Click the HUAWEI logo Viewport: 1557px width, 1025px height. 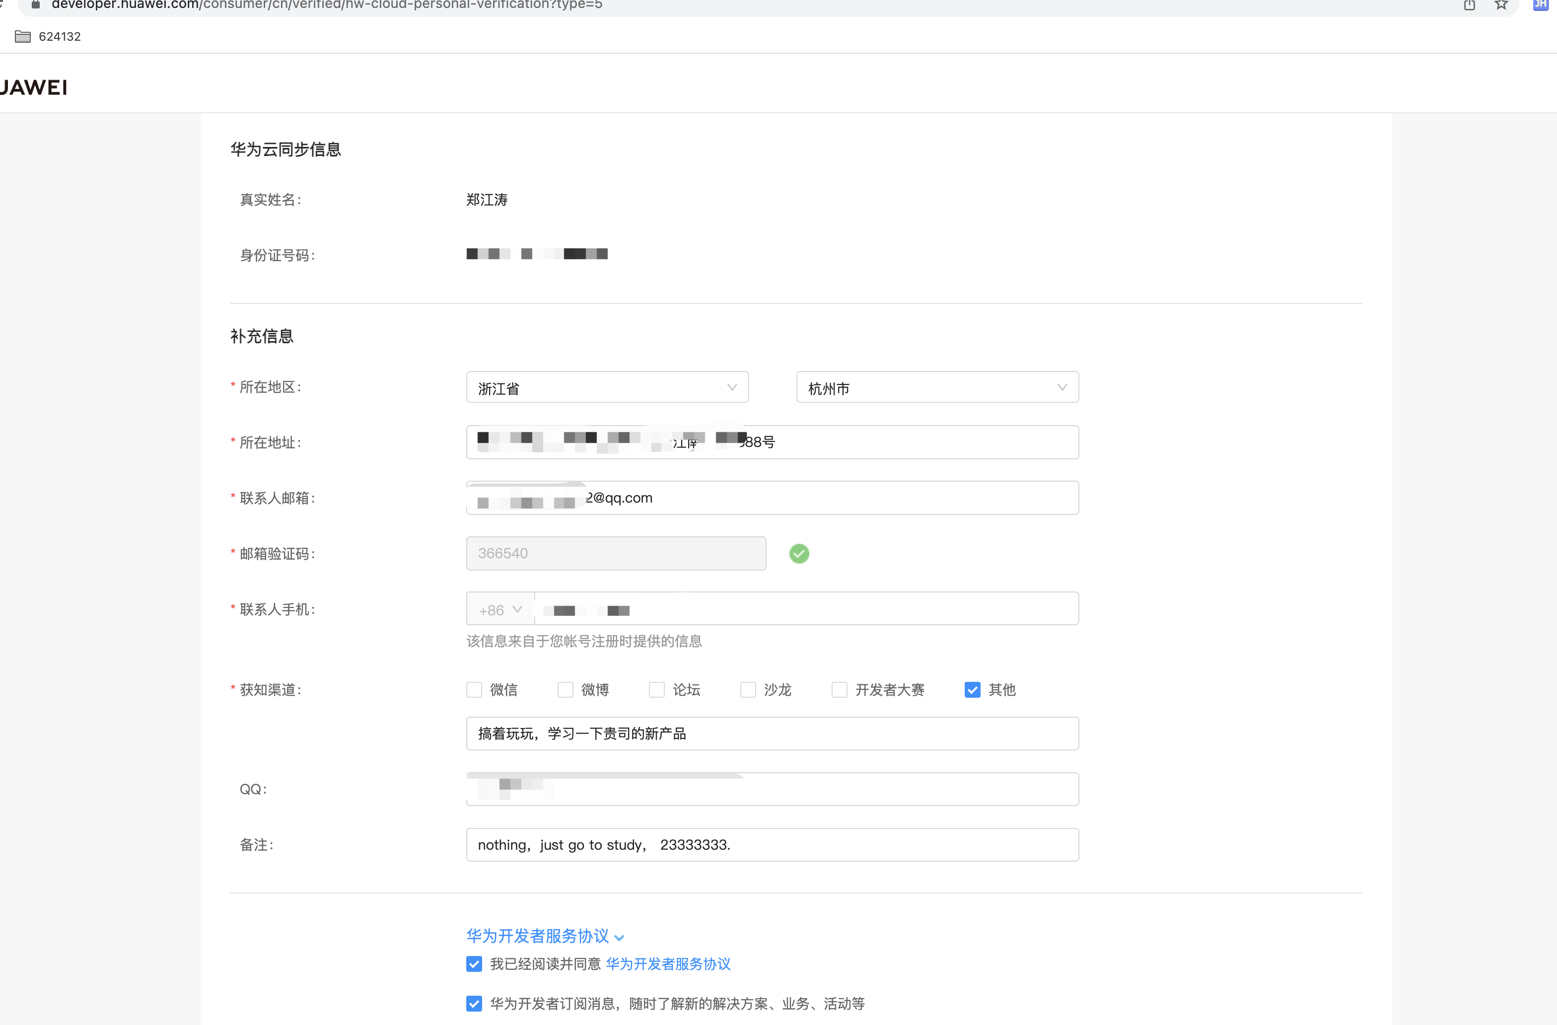tap(33, 87)
